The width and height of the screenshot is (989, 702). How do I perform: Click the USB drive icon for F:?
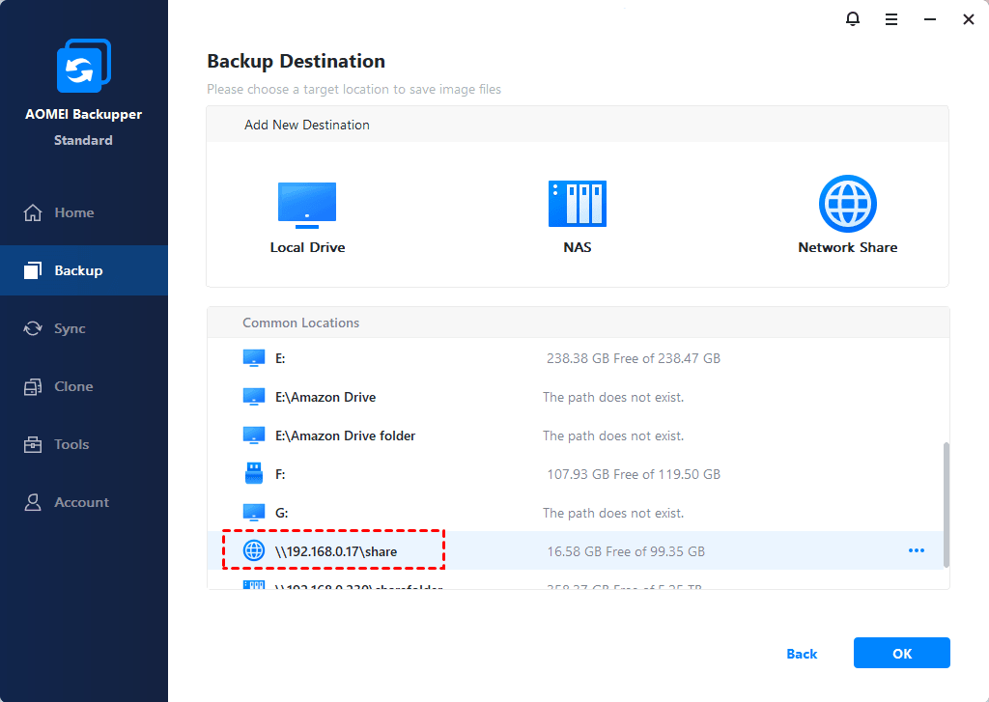[x=253, y=474]
